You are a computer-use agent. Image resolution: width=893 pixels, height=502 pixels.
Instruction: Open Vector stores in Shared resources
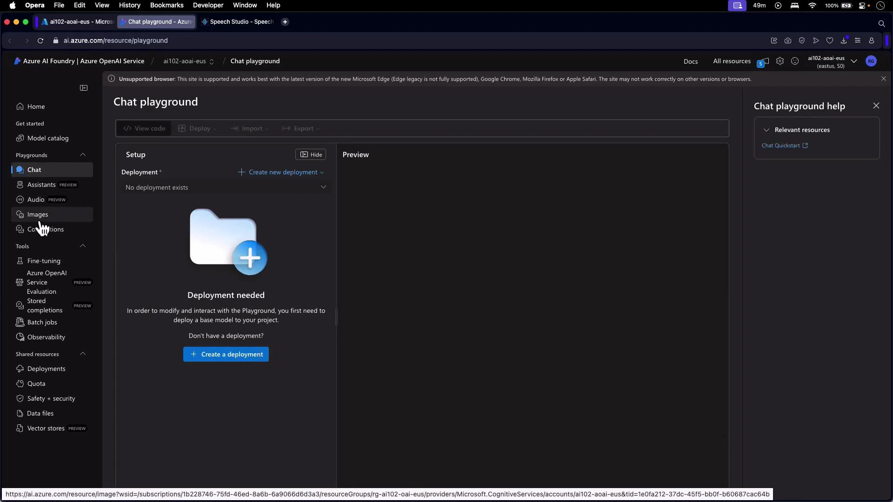point(45,428)
